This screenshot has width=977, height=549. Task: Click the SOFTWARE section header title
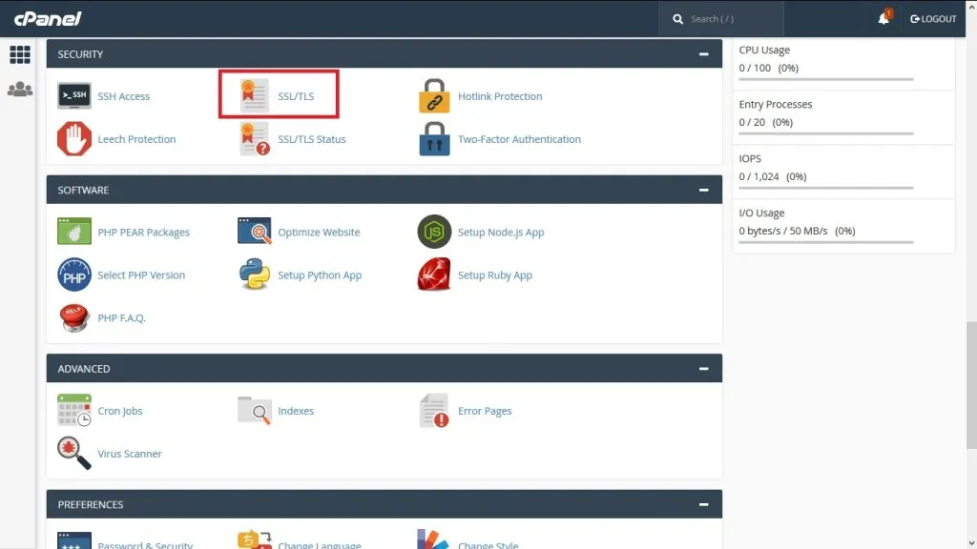(x=83, y=190)
